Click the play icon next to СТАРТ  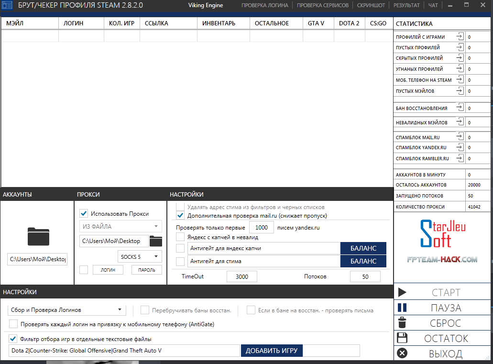[402, 292]
